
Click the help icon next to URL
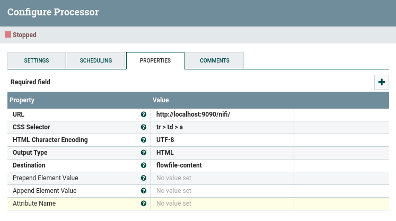[144, 114]
